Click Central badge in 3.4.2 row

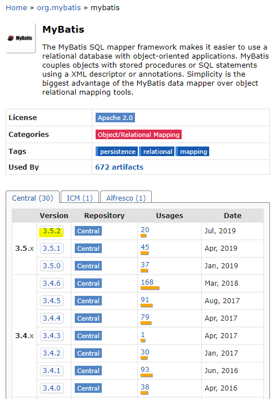(x=88, y=353)
